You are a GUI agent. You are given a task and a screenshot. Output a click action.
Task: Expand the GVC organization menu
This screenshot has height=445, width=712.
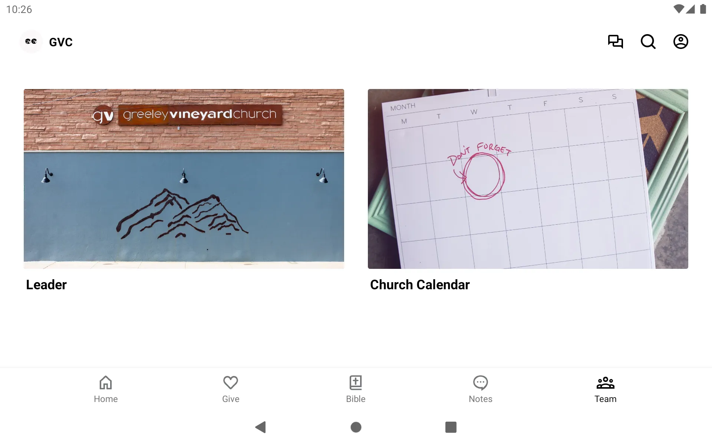45,42
